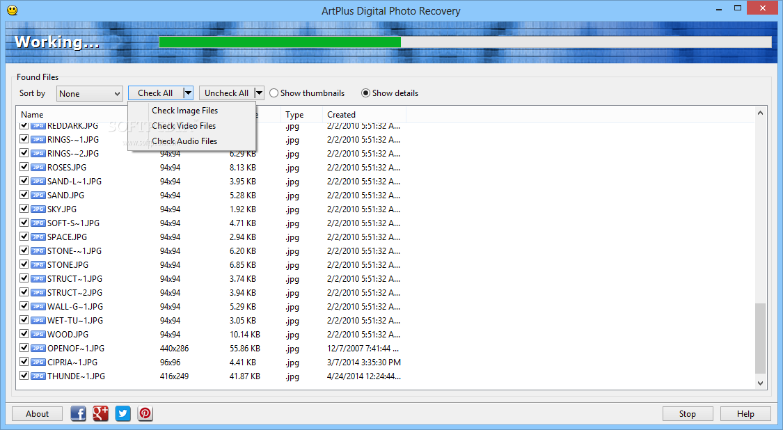This screenshot has width=783, height=430.
Task: Expand the Uncheck All dropdown arrow
Action: pyautogui.click(x=259, y=93)
